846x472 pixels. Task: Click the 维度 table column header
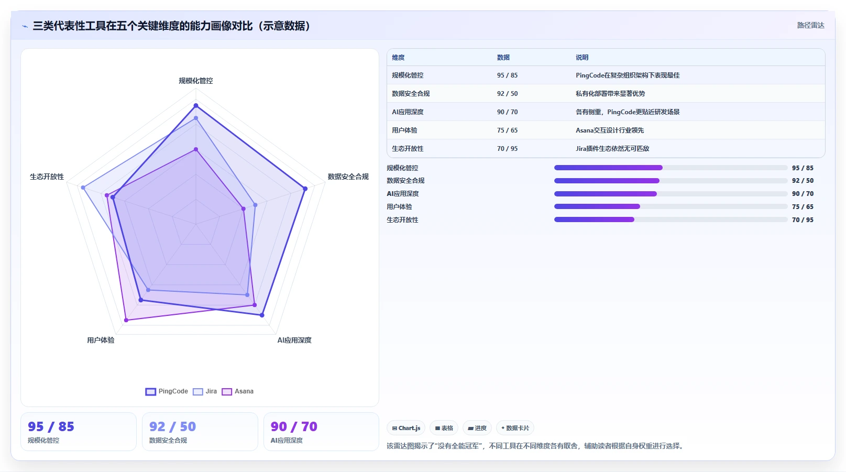(x=398, y=58)
